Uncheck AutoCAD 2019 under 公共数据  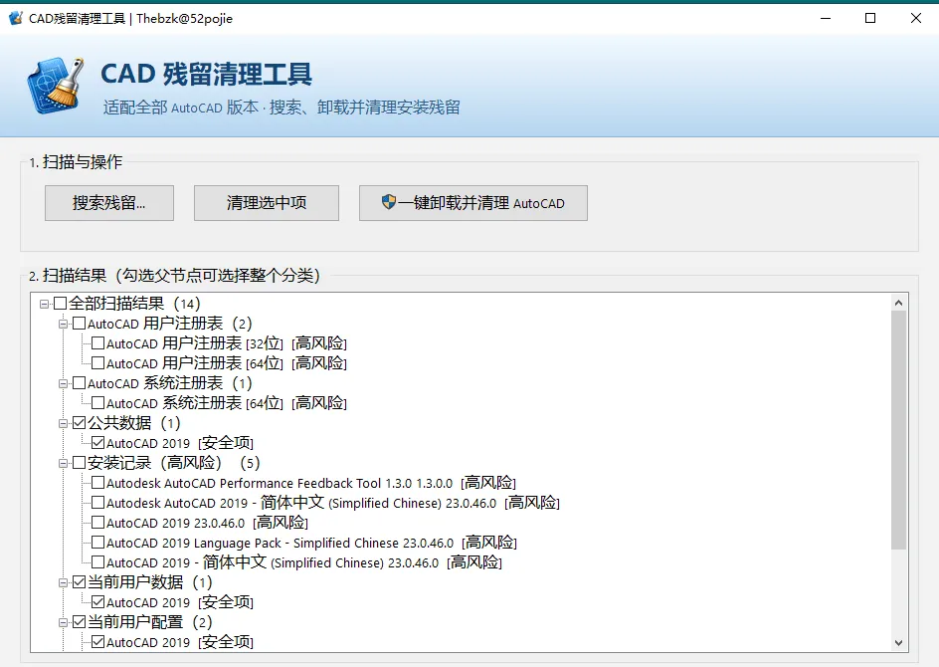pos(98,443)
